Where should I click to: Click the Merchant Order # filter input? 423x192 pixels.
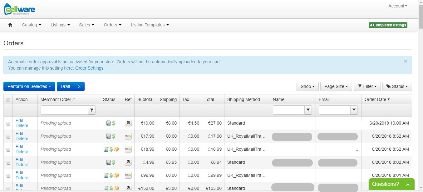tap(65, 110)
